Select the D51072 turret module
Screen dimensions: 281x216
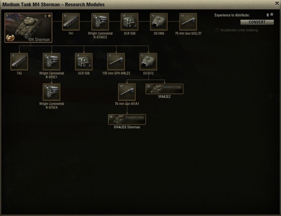pyautogui.click(x=148, y=62)
